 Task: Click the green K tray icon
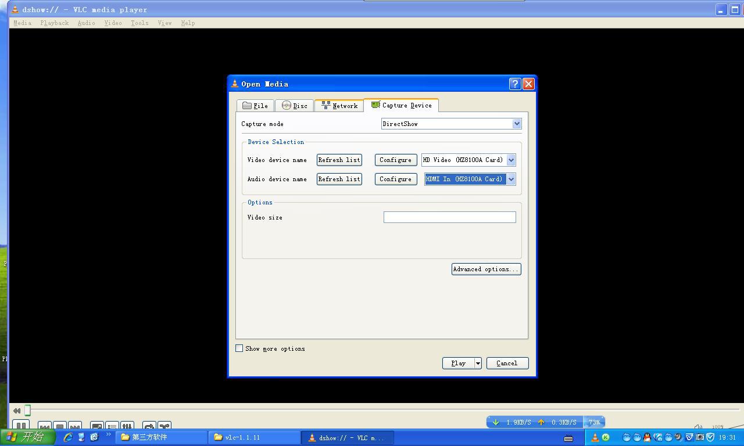coord(606,437)
